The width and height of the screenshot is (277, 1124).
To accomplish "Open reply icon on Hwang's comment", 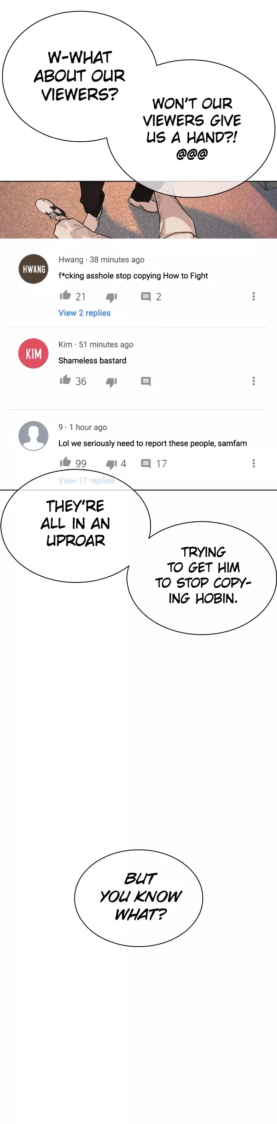I will [146, 297].
